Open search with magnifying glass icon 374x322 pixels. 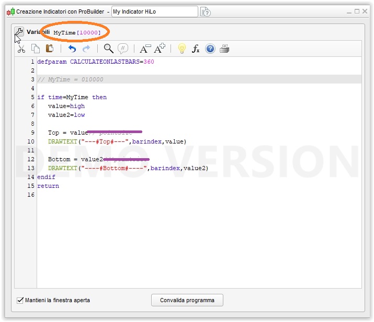pyautogui.click(x=108, y=49)
